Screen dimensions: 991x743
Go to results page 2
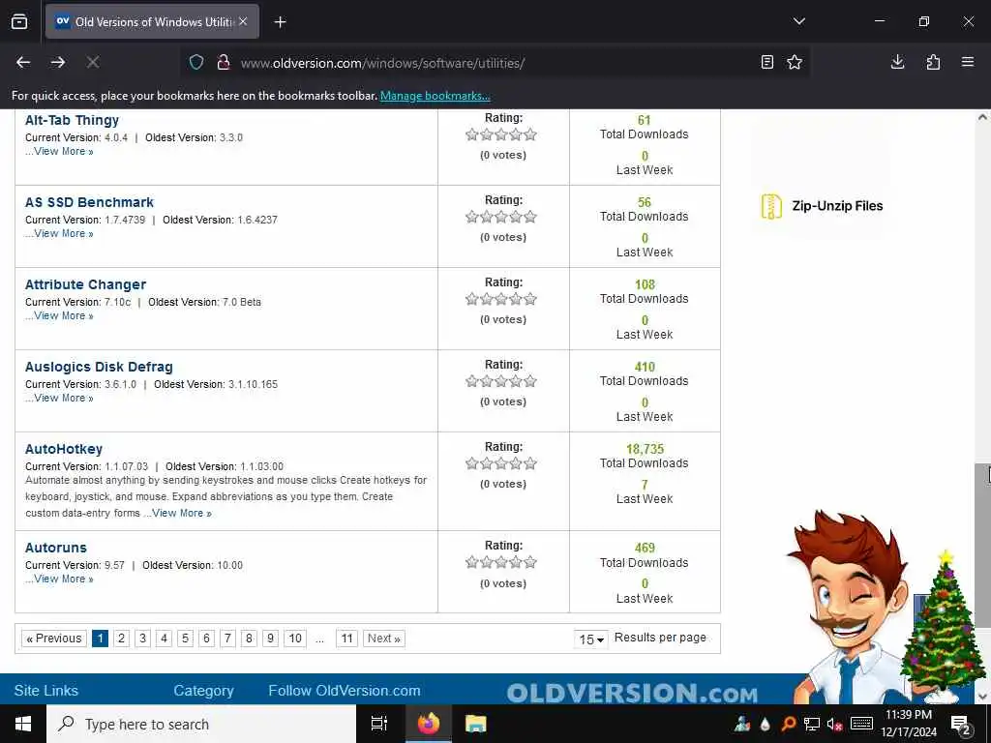[121, 639]
